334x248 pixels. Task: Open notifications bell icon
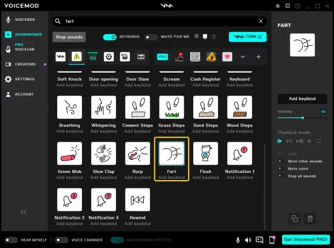[278, 6]
